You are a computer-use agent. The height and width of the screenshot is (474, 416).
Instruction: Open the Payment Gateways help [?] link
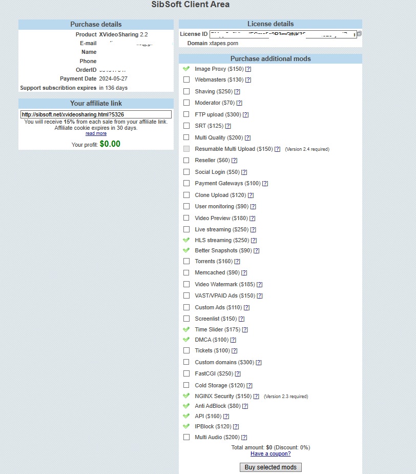[265, 184]
